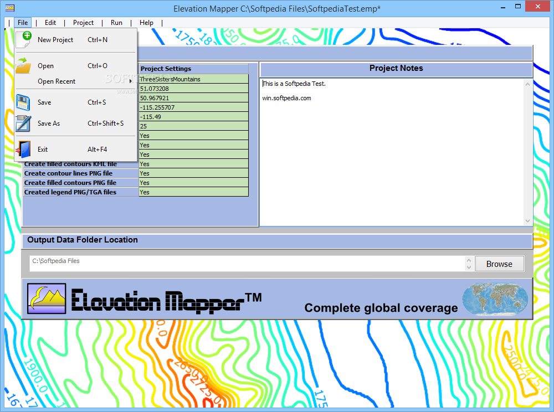The image size is (554, 412).
Task: Click the Elevation Mapper mountain logo icon
Action: [47, 298]
